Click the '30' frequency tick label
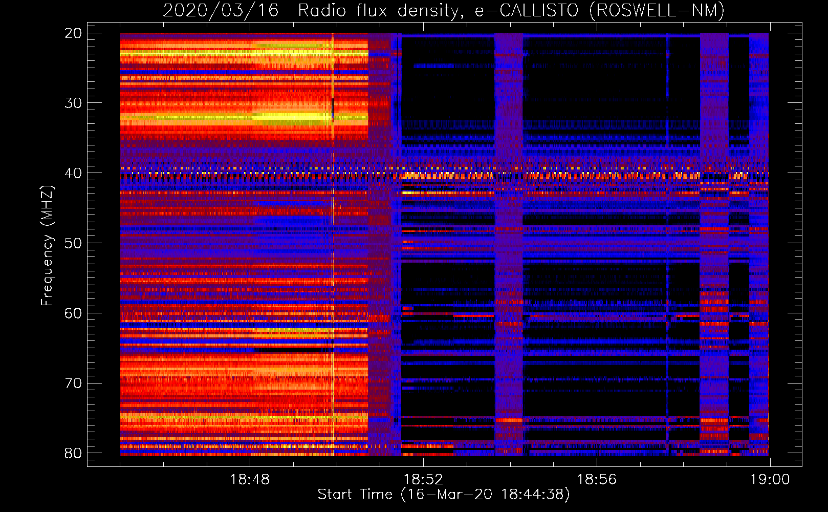This screenshot has height=512, width=828. tap(73, 103)
